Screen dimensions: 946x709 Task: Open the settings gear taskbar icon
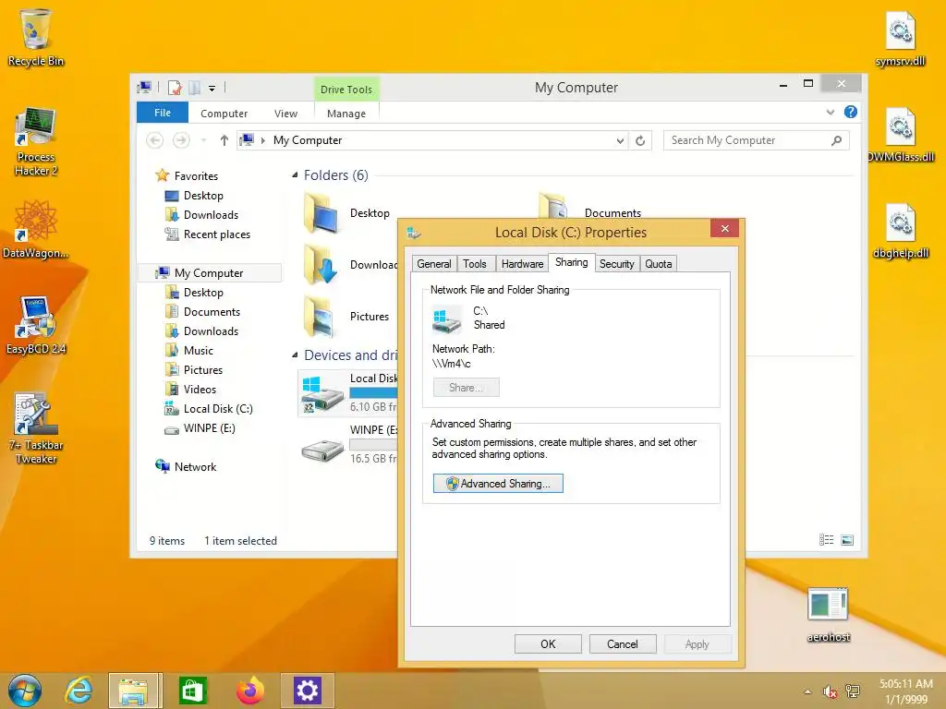tap(307, 691)
